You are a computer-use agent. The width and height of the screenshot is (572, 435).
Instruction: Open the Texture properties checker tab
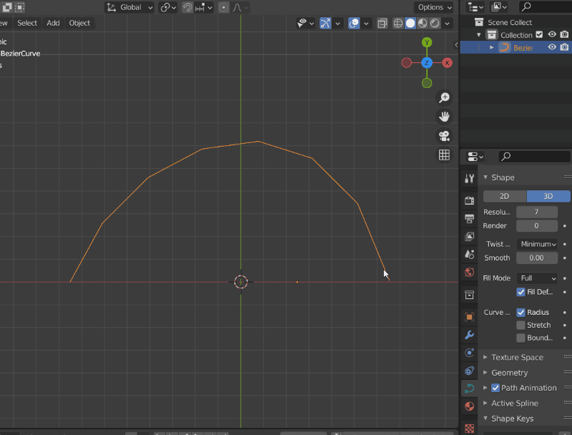[470, 428]
